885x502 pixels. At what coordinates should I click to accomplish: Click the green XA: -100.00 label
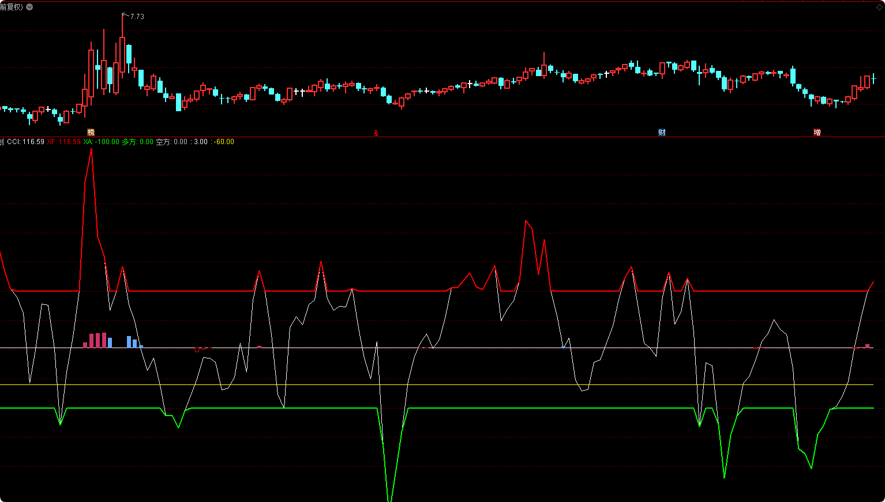[101, 142]
